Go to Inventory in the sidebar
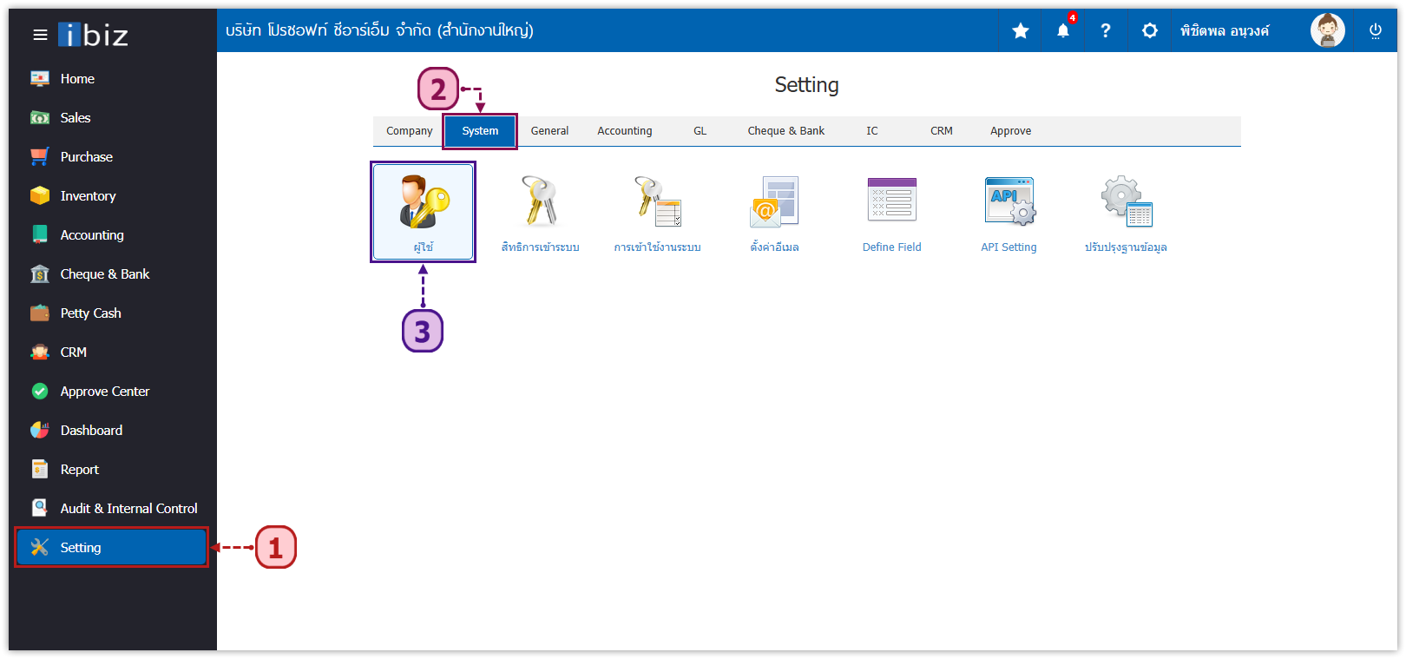The image size is (1406, 659). pyautogui.click(x=88, y=196)
